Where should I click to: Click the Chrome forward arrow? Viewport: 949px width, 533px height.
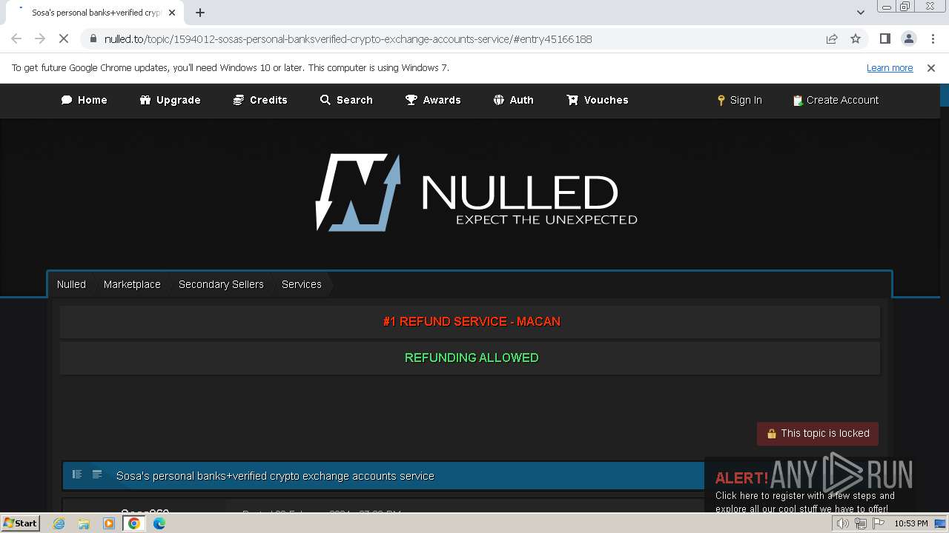point(40,39)
